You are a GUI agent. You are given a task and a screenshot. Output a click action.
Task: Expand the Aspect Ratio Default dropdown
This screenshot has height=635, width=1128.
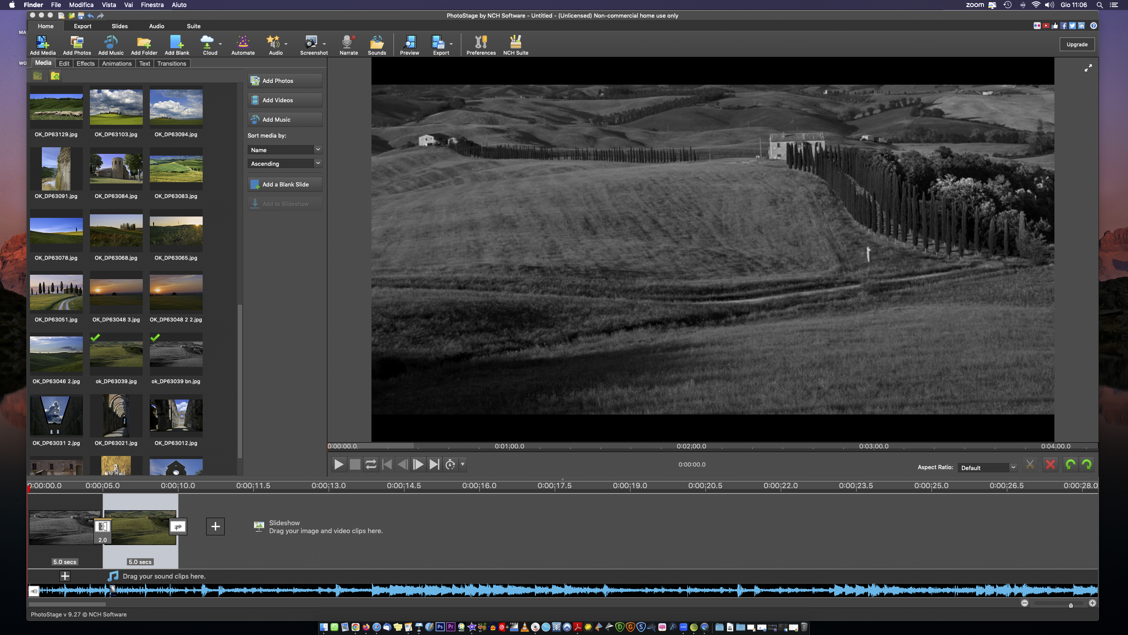[987, 467]
